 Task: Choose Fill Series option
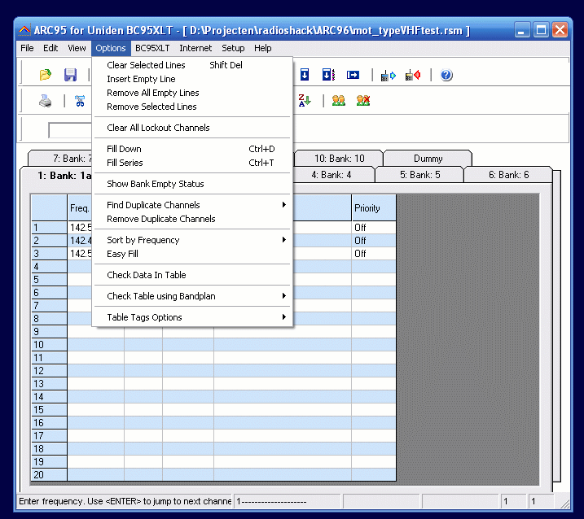[192, 163]
